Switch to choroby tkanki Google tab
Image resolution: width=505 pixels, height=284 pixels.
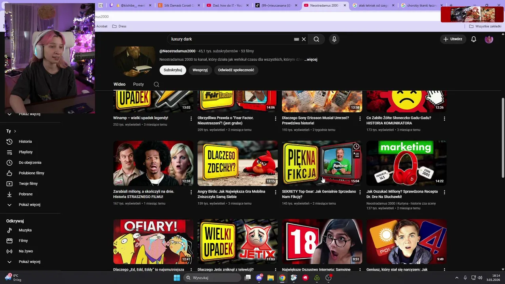pos(421,6)
